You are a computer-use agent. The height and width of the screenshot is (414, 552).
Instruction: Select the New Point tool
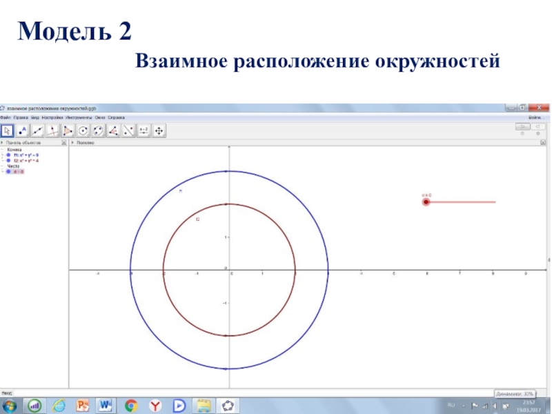point(23,131)
